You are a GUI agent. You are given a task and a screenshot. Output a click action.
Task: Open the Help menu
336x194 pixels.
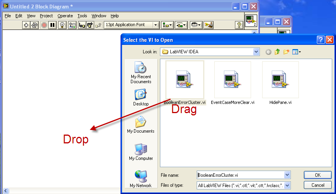(115, 16)
